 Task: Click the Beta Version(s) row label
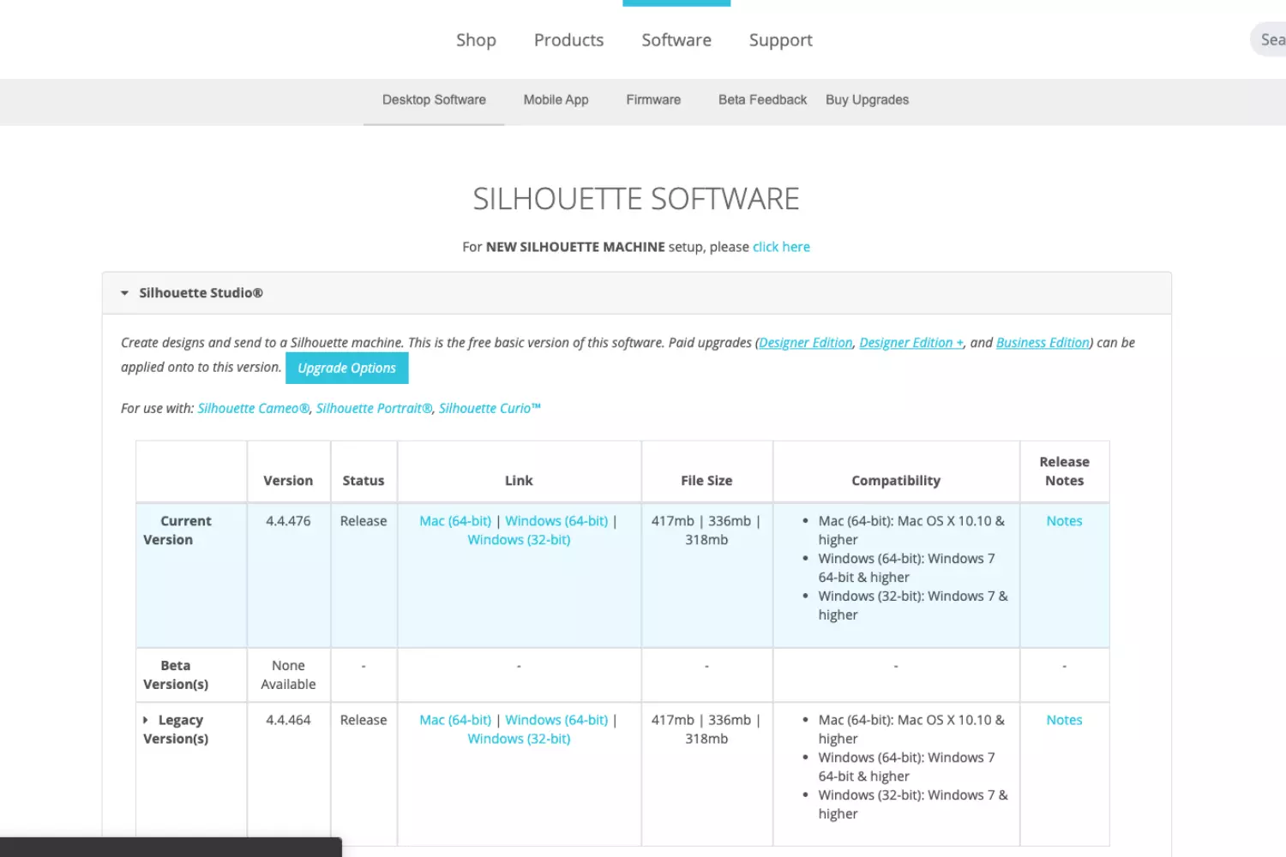tap(176, 675)
